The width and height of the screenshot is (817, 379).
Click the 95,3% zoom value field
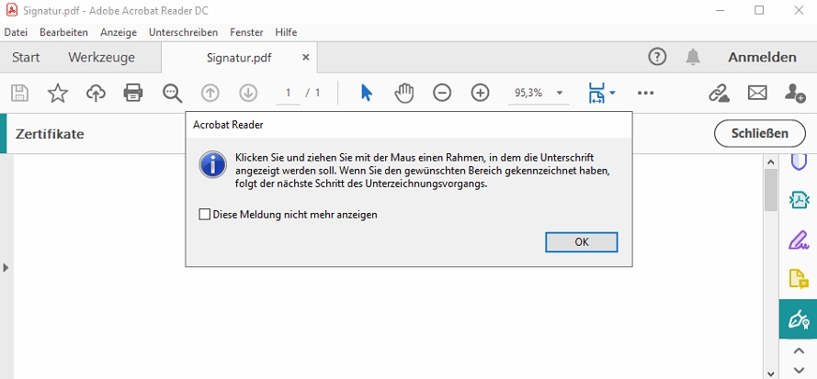coord(528,94)
